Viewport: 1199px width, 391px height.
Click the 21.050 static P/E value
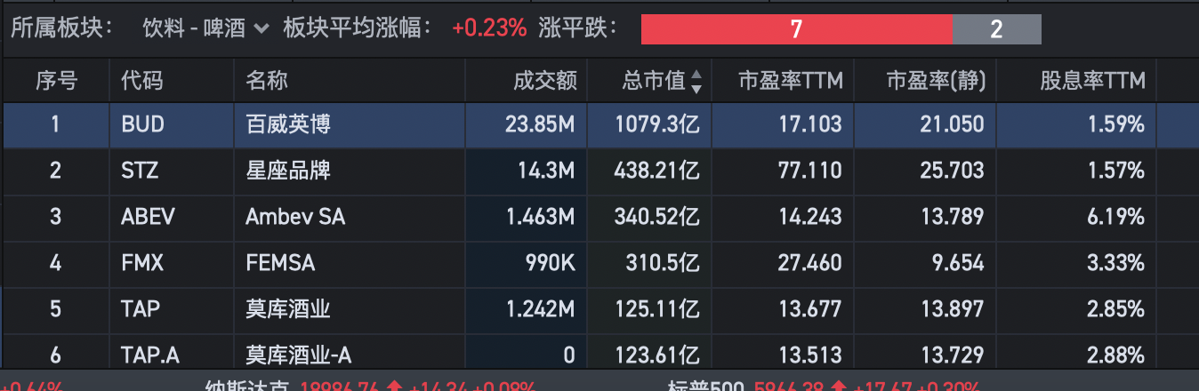(950, 124)
